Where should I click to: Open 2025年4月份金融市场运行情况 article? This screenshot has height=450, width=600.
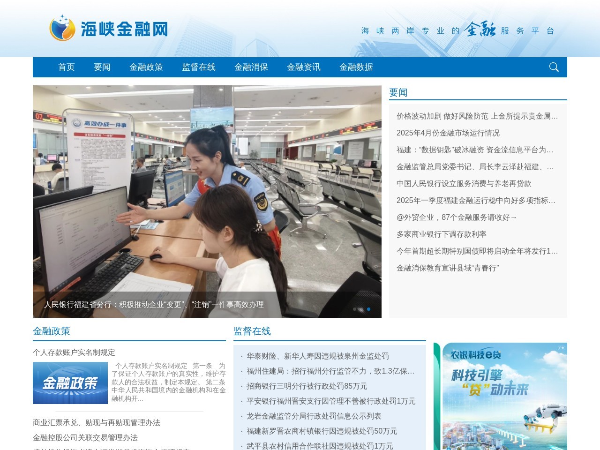448,133
